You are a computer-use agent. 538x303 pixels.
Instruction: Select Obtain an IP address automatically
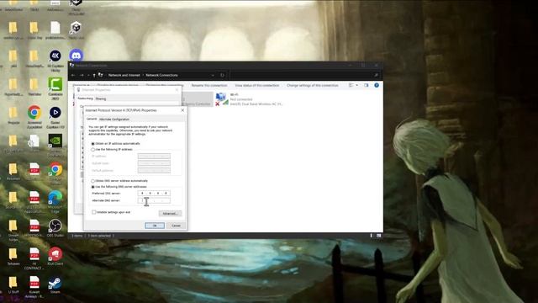pos(93,144)
